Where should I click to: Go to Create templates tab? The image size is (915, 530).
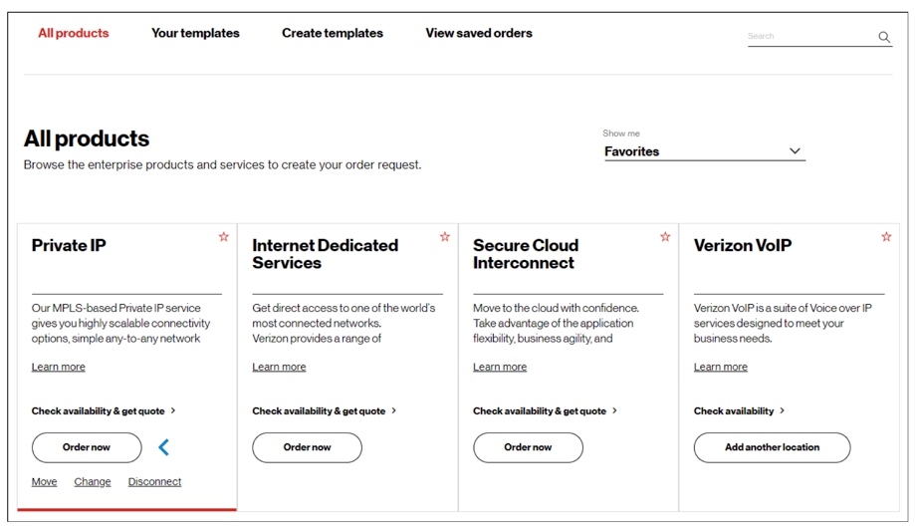tap(333, 33)
